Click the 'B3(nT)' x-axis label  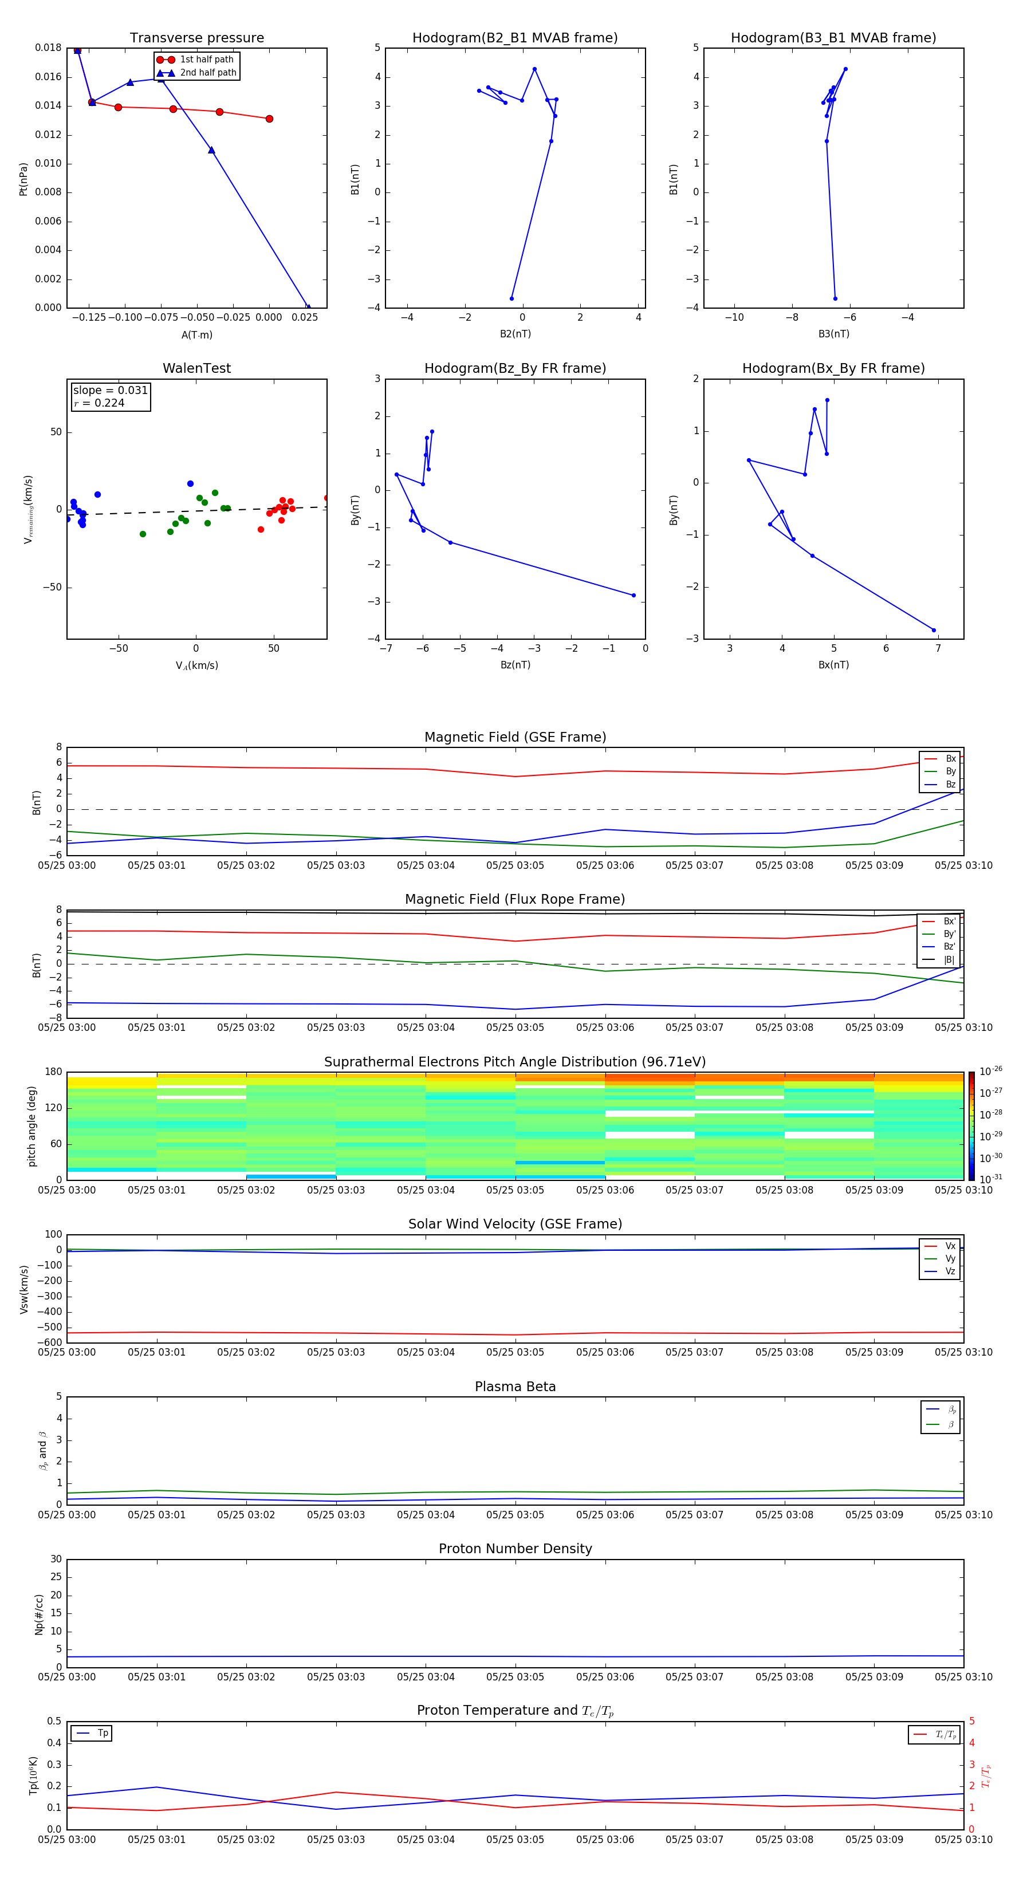point(833,334)
